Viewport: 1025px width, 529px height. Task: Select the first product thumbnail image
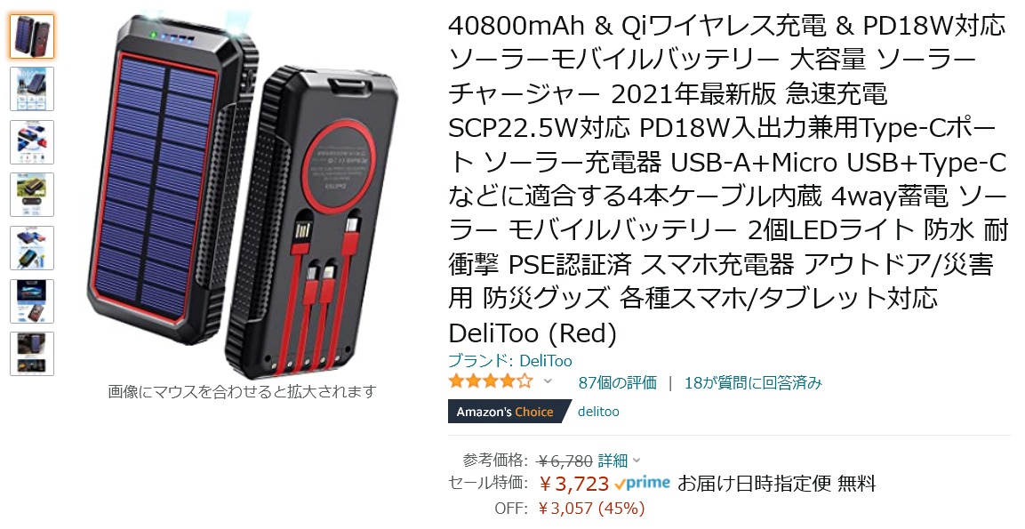point(32,36)
